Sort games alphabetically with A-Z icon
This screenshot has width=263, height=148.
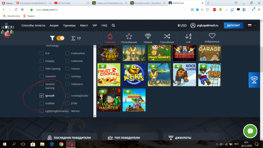coord(188,36)
